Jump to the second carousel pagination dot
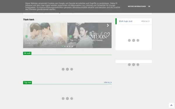 [65, 47]
